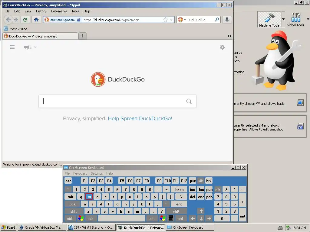Image resolution: width=310 pixels, height=232 pixels.
Task: Click the left Windows logo key
Action: [81, 218]
